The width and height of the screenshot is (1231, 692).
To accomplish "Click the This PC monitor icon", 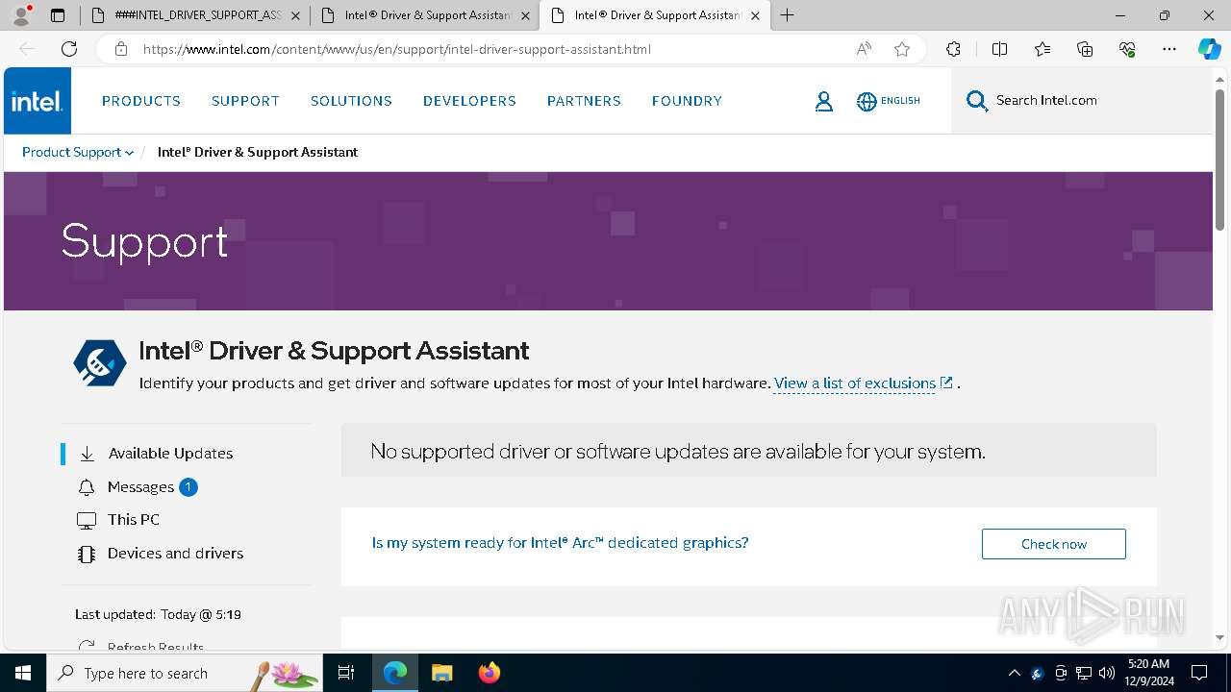I will (x=87, y=520).
